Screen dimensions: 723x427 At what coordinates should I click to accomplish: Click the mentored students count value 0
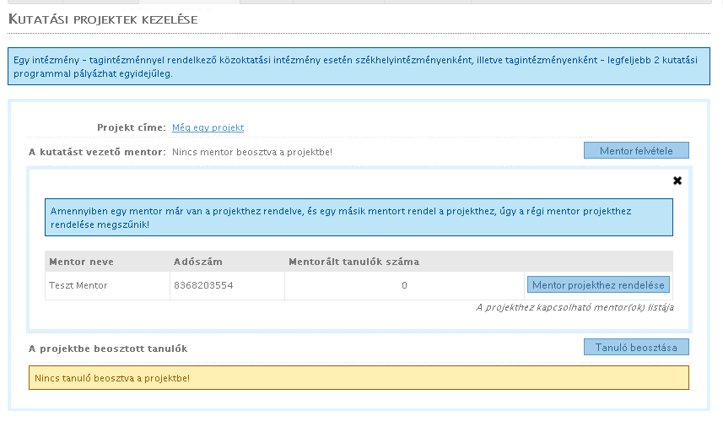coord(404,285)
